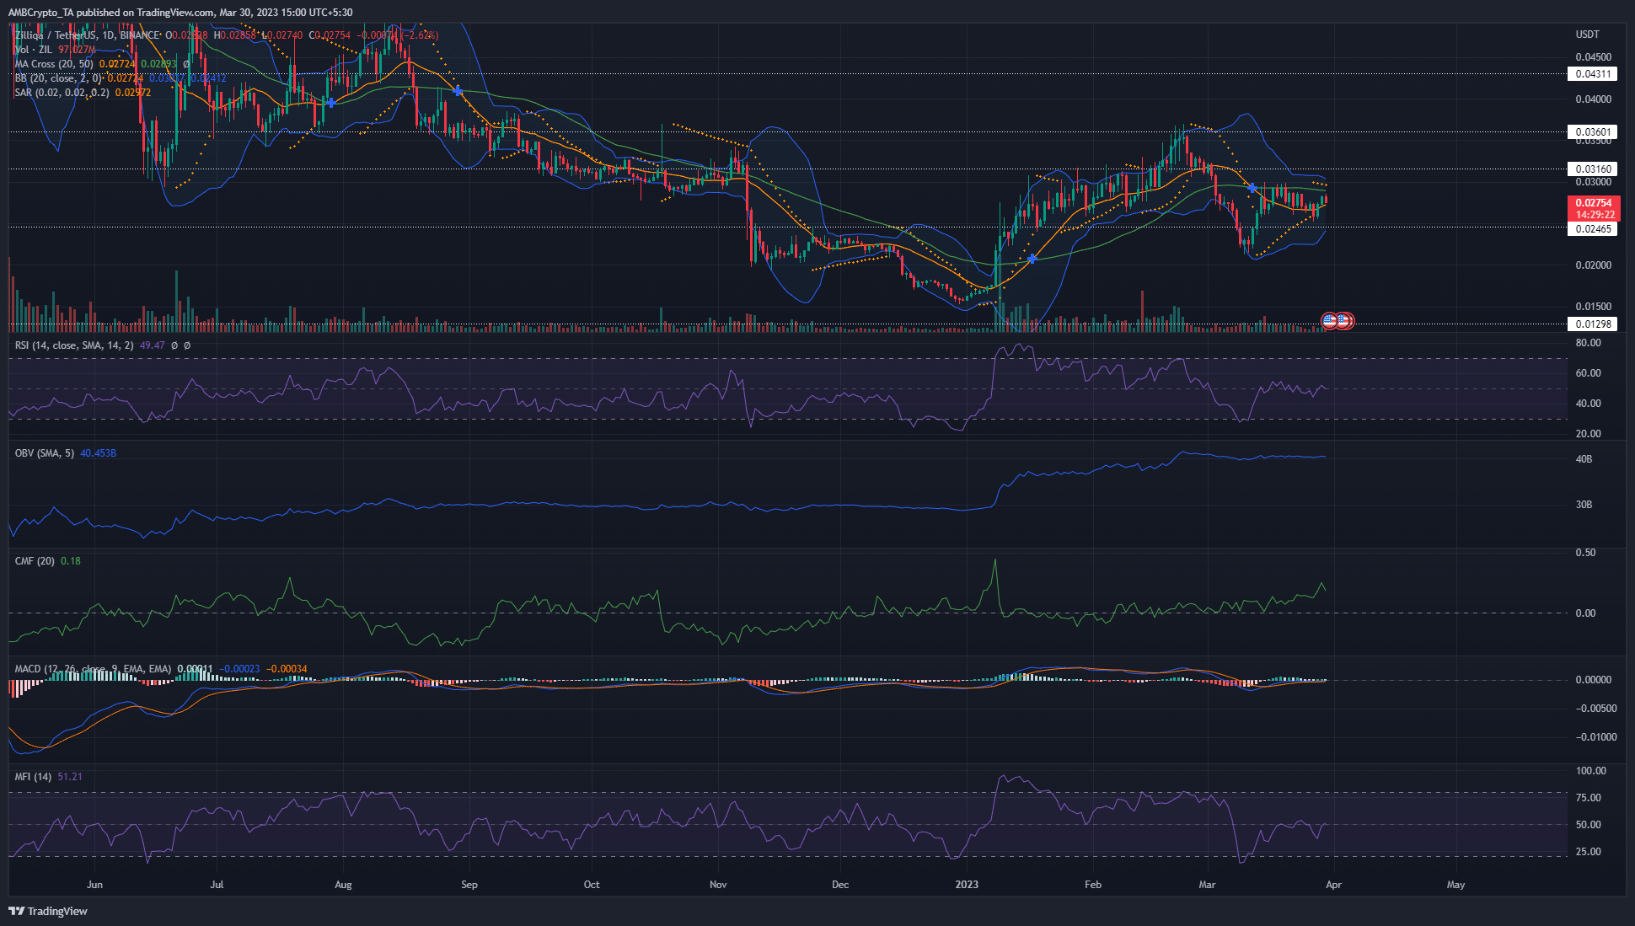This screenshot has height=926, width=1635.
Task: Click the SAR value 0.02972
Action: (133, 93)
